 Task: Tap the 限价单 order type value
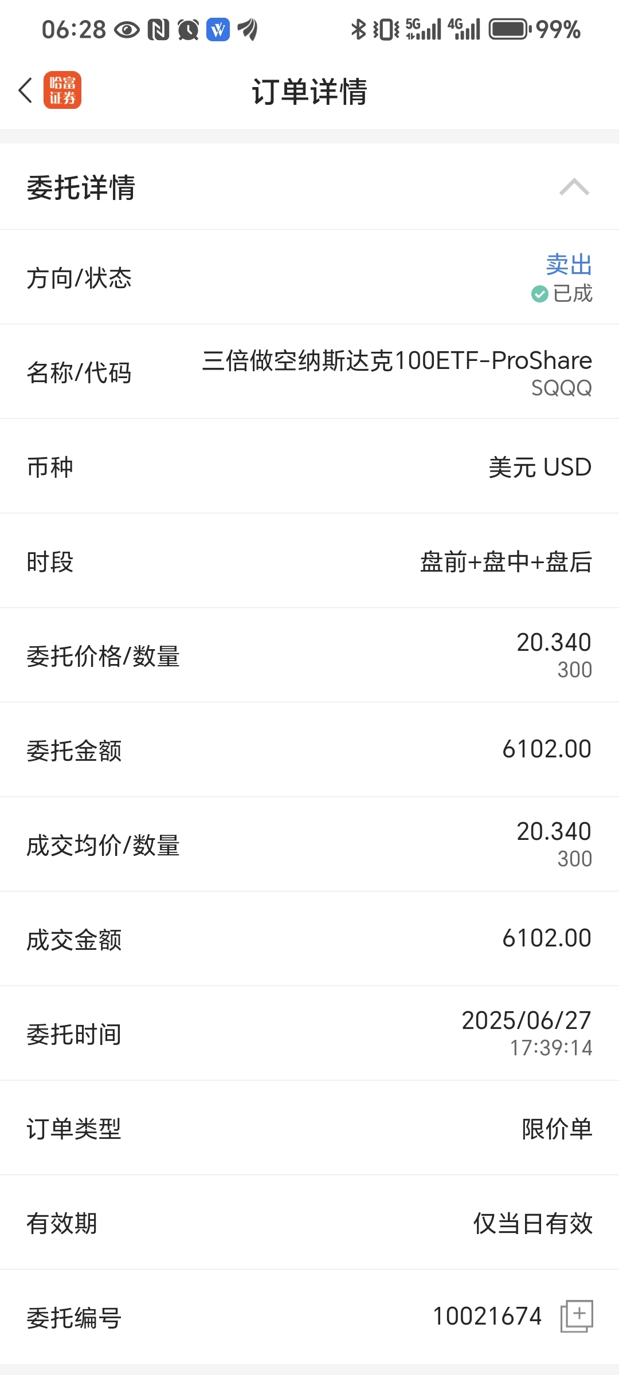[557, 1129]
